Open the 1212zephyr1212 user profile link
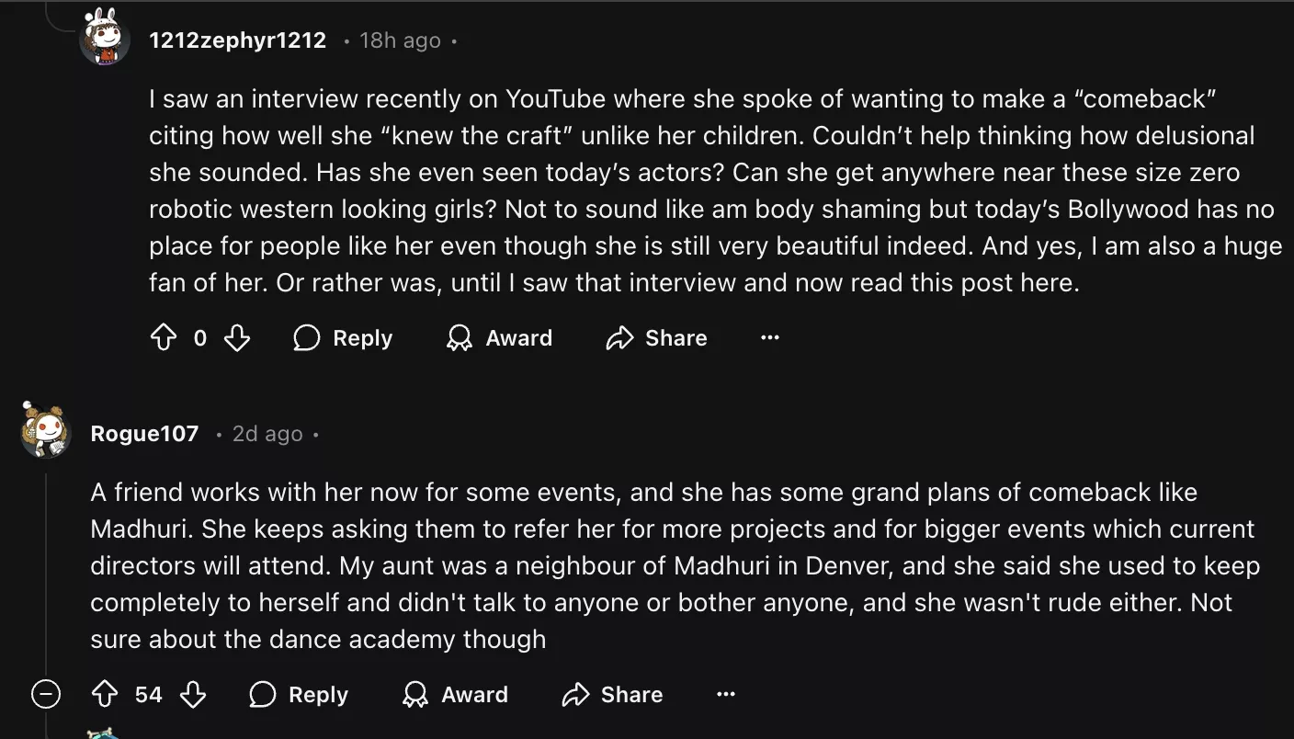 237,40
